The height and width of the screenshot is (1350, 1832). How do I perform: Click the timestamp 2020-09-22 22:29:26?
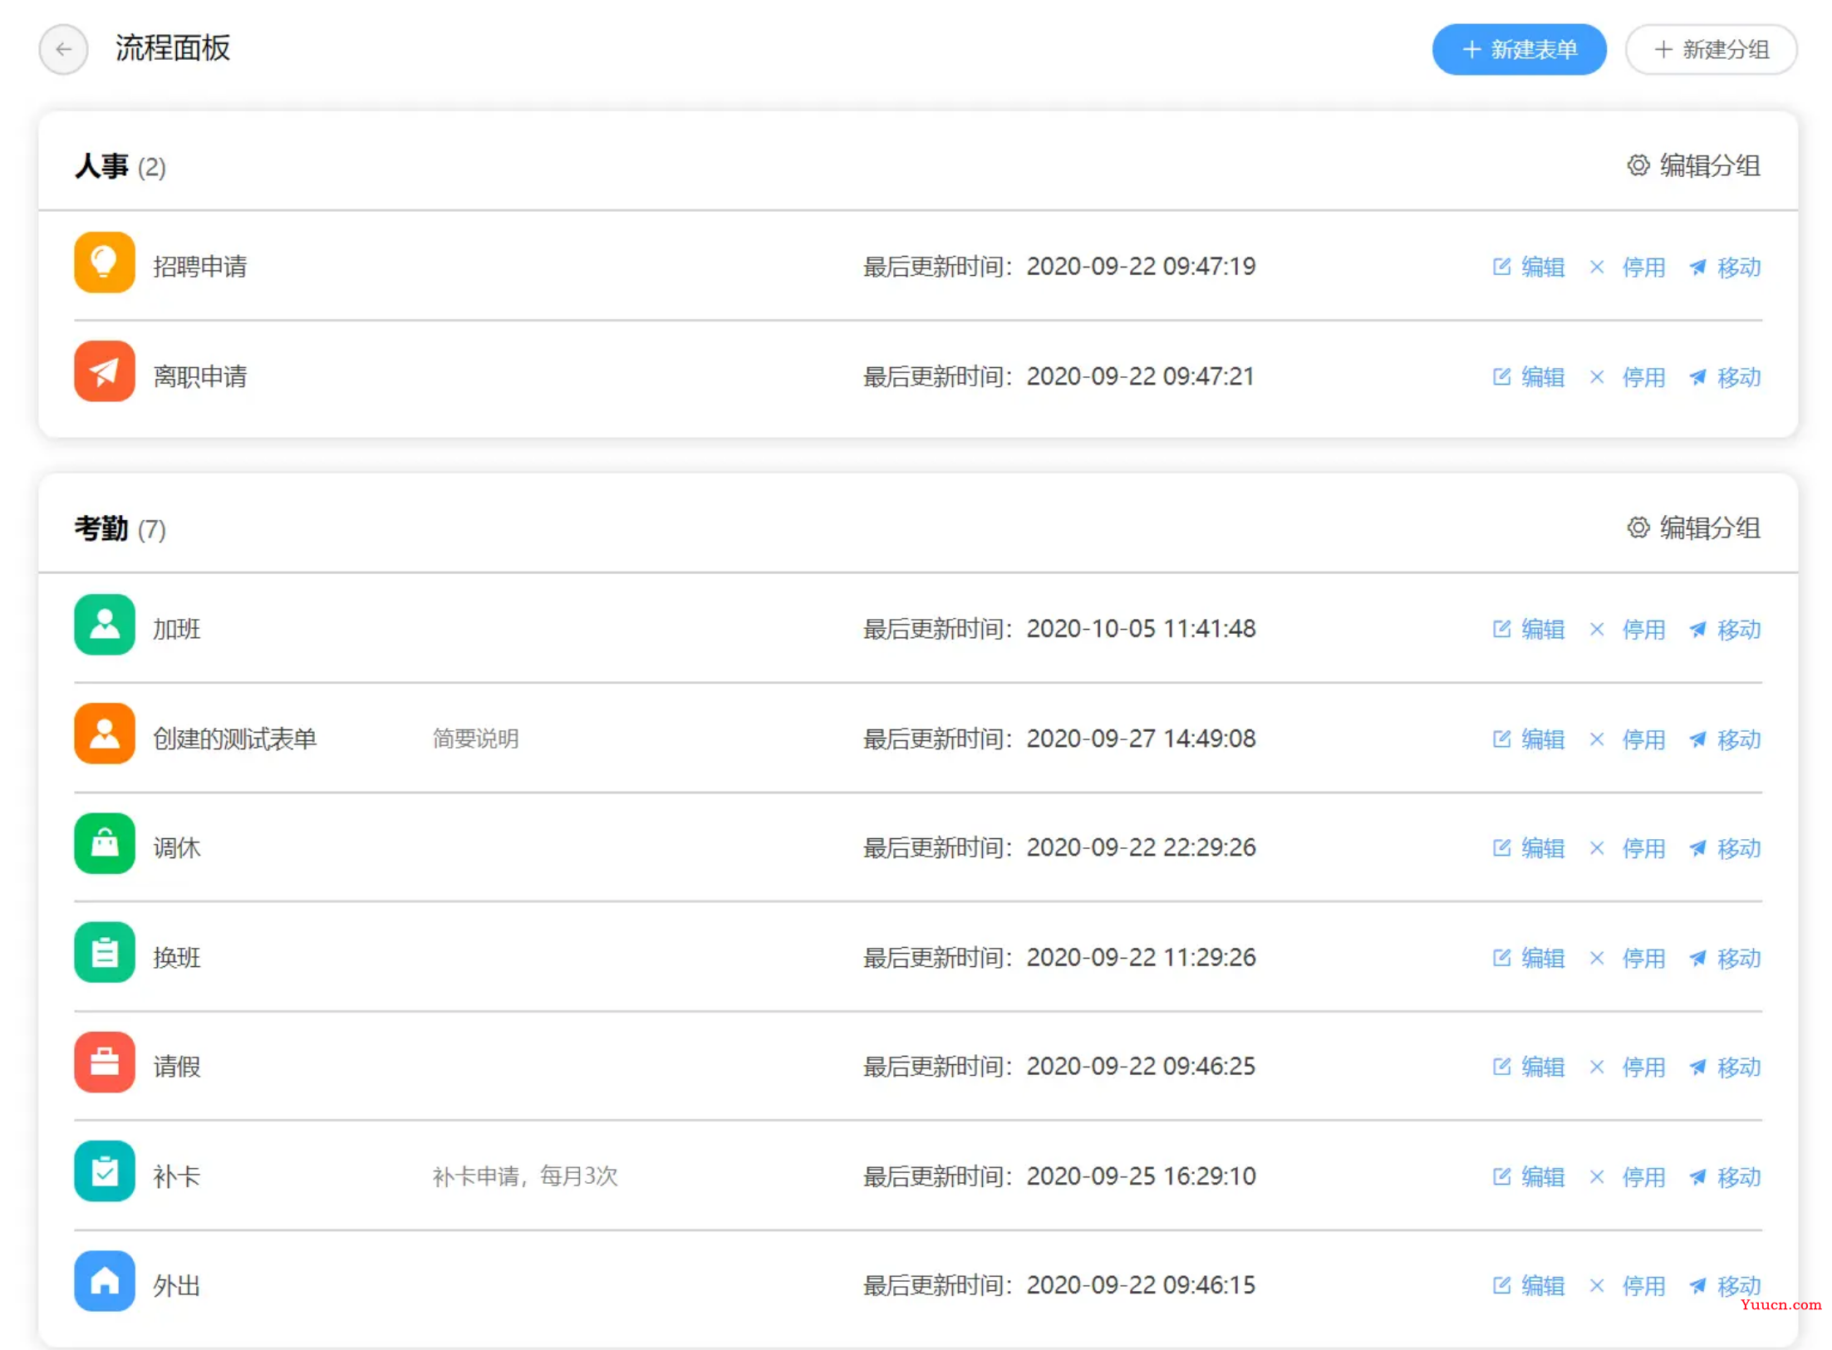(1141, 847)
